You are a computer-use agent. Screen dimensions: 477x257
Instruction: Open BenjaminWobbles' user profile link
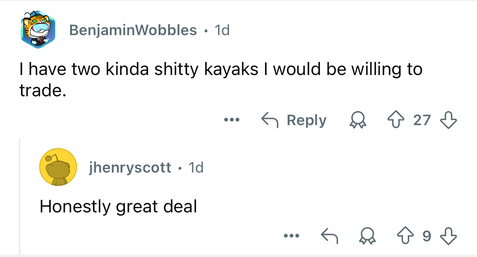click(x=133, y=30)
